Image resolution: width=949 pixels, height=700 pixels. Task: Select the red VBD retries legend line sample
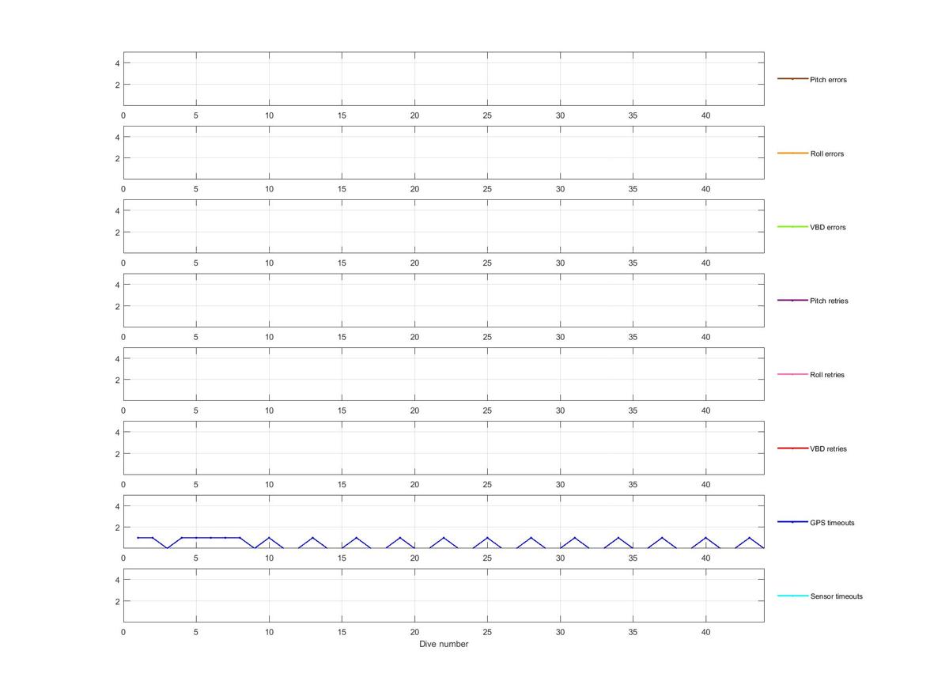[792, 448]
